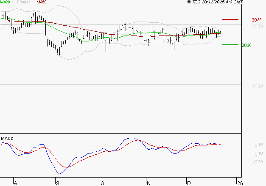The image size is (266, 186).
Task: Select the red resistance line marker
Action: coord(230,19)
